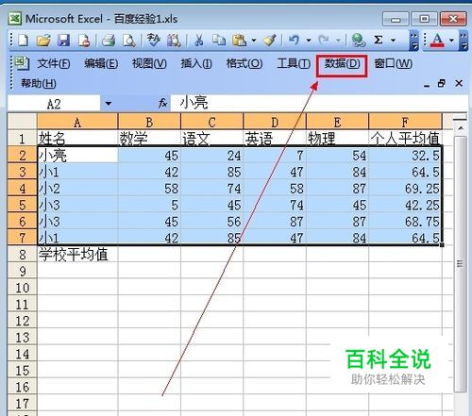Cut selection with scissors icon

point(198,41)
